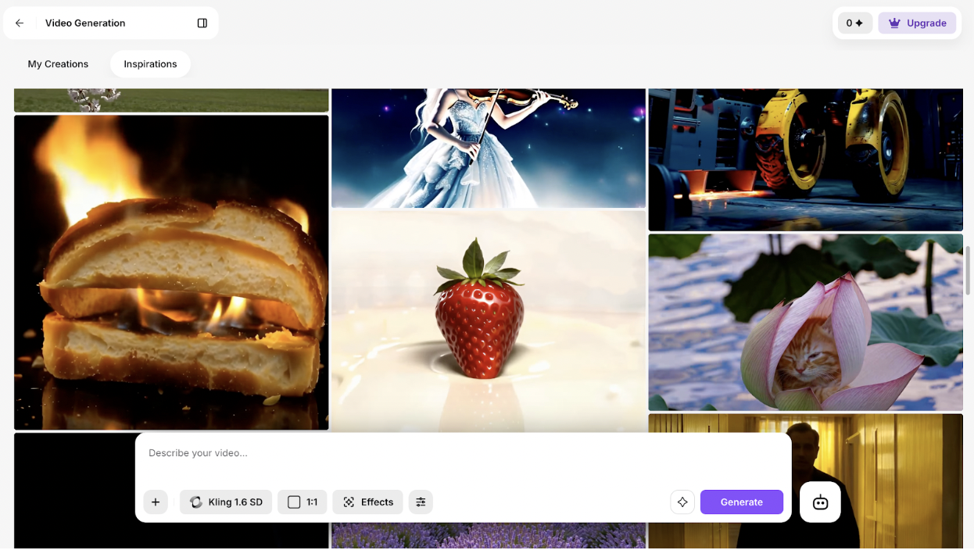This screenshot has width=974, height=550.
Task: Click the credits balance indicator
Action: (x=854, y=23)
